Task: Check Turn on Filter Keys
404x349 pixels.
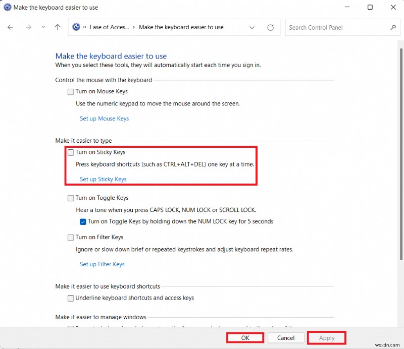Action: click(71, 238)
